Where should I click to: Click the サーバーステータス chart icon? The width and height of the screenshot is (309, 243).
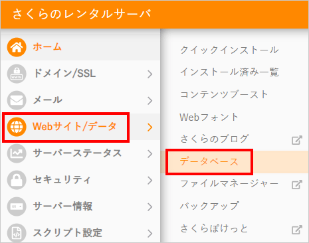[x=17, y=153]
